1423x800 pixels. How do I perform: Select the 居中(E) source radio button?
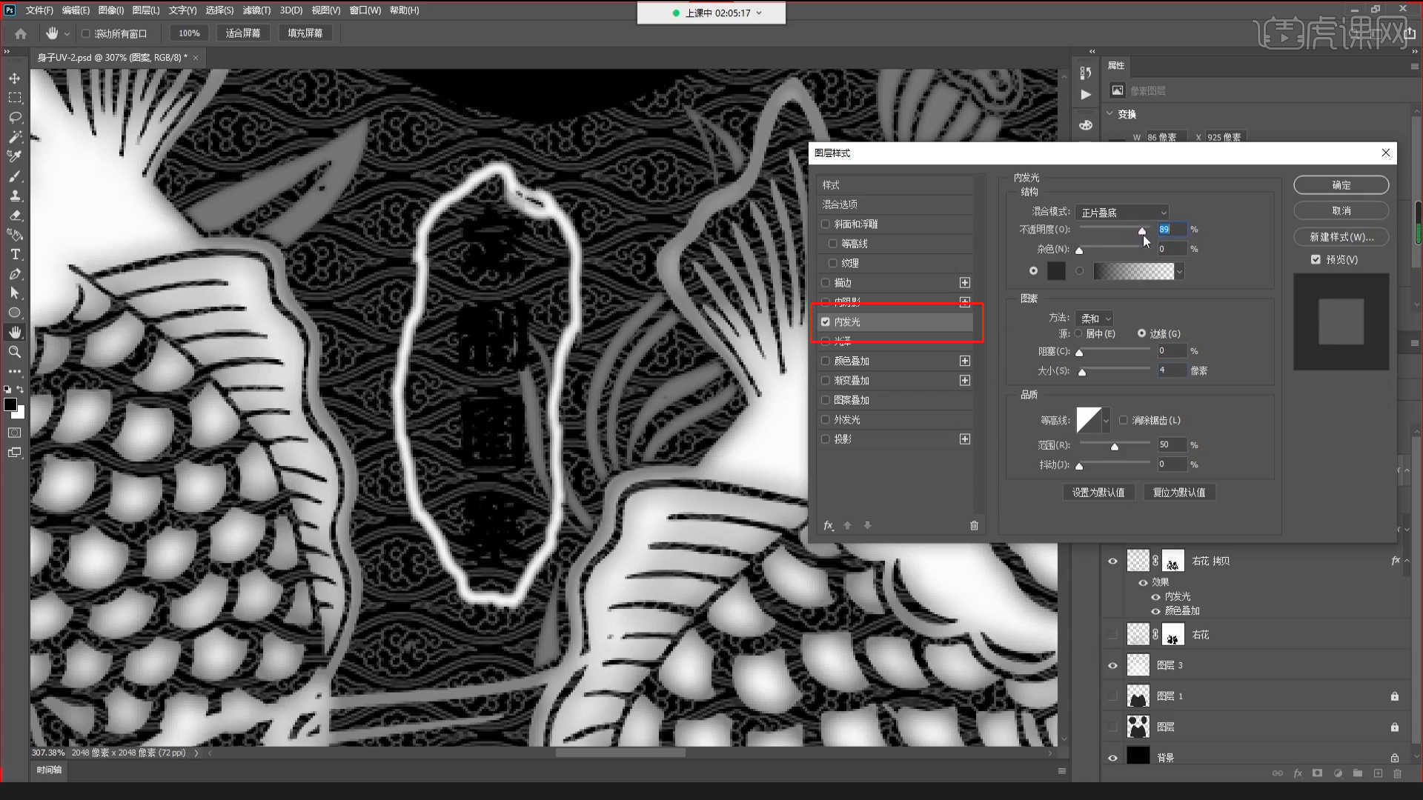point(1079,333)
